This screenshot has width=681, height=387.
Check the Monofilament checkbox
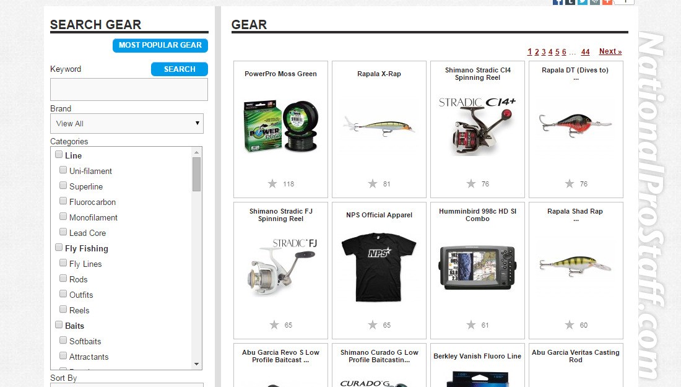(x=63, y=216)
